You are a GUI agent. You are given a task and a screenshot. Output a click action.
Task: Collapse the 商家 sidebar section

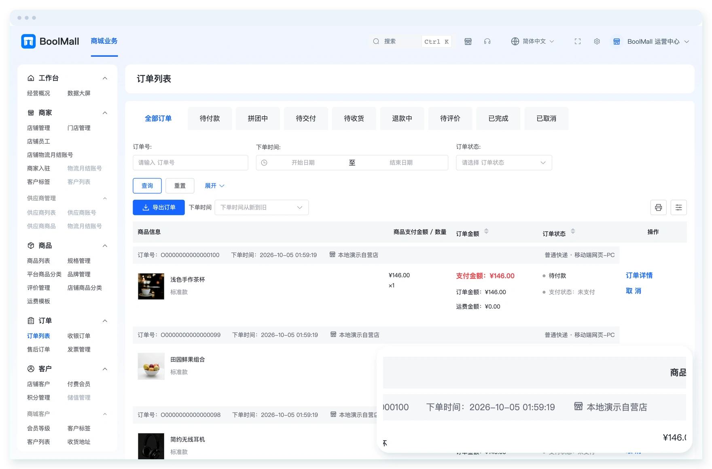[x=105, y=113]
